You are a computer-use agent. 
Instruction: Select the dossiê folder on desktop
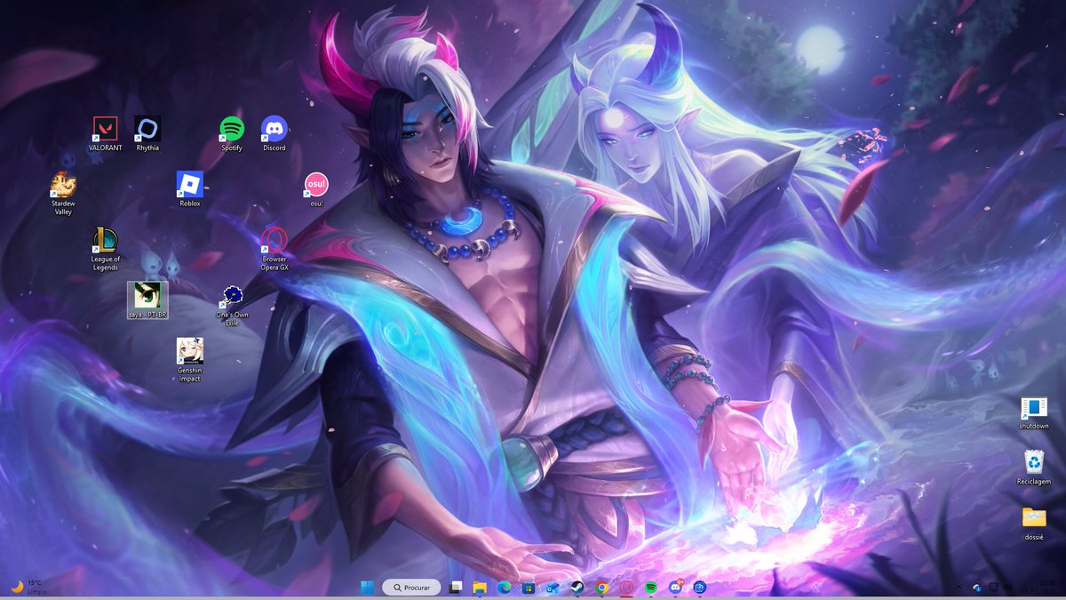pos(1034,523)
